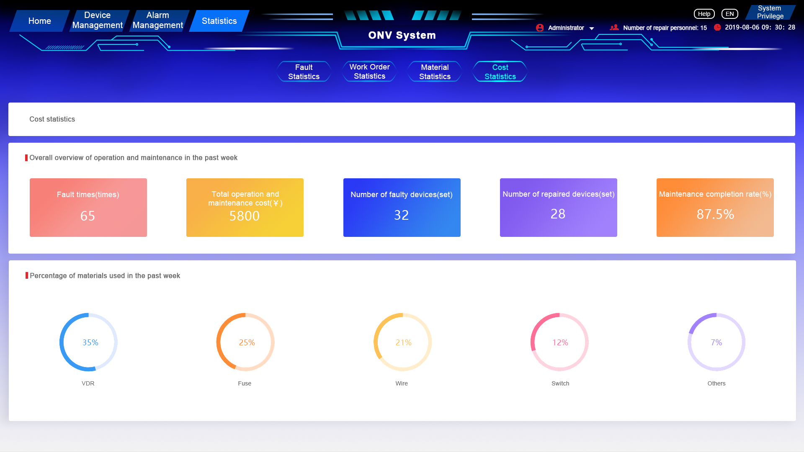This screenshot has height=452, width=804.
Task: Click the EN language toggle
Action: [x=729, y=13]
